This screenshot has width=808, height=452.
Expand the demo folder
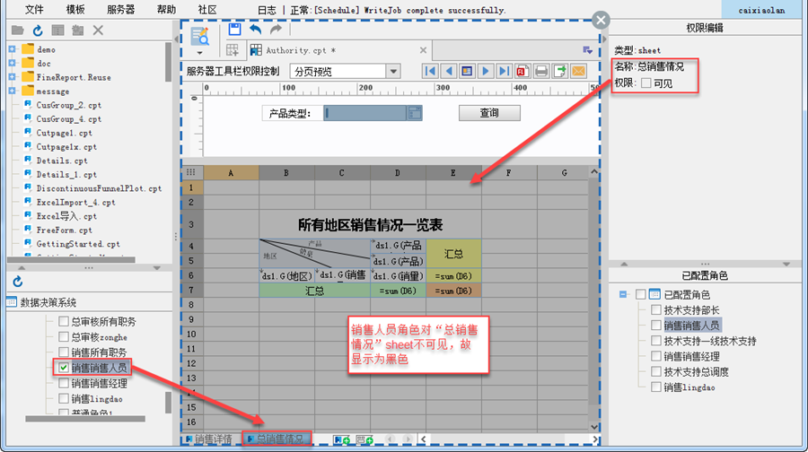[x=12, y=49]
